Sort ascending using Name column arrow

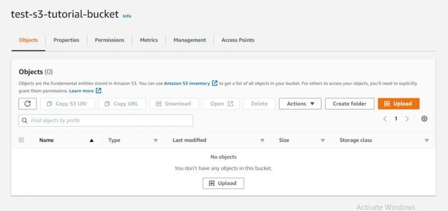(91, 140)
